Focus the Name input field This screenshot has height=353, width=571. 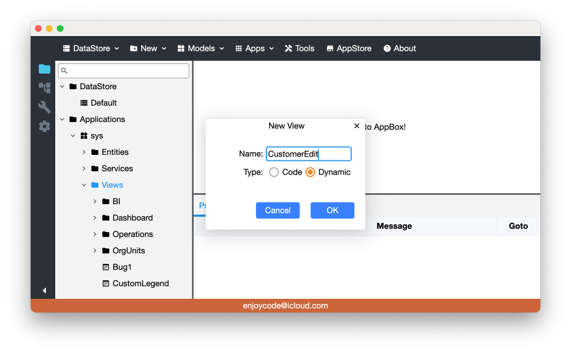pos(308,154)
